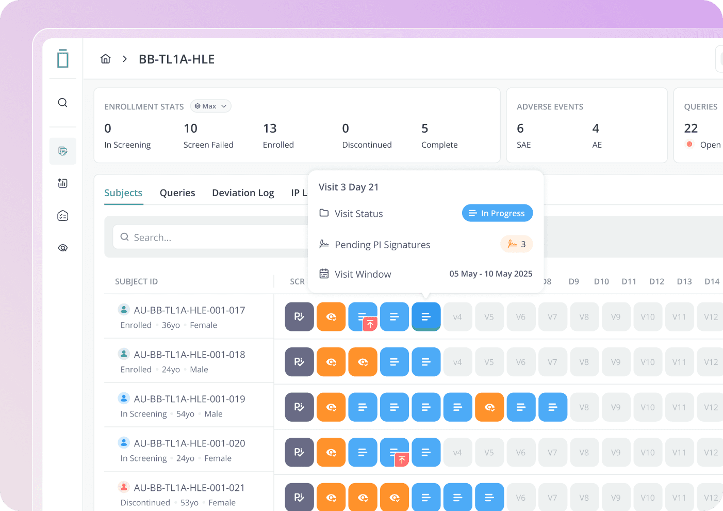Open second orange review visit for subject 001-018
This screenshot has width=723, height=511.
click(363, 362)
